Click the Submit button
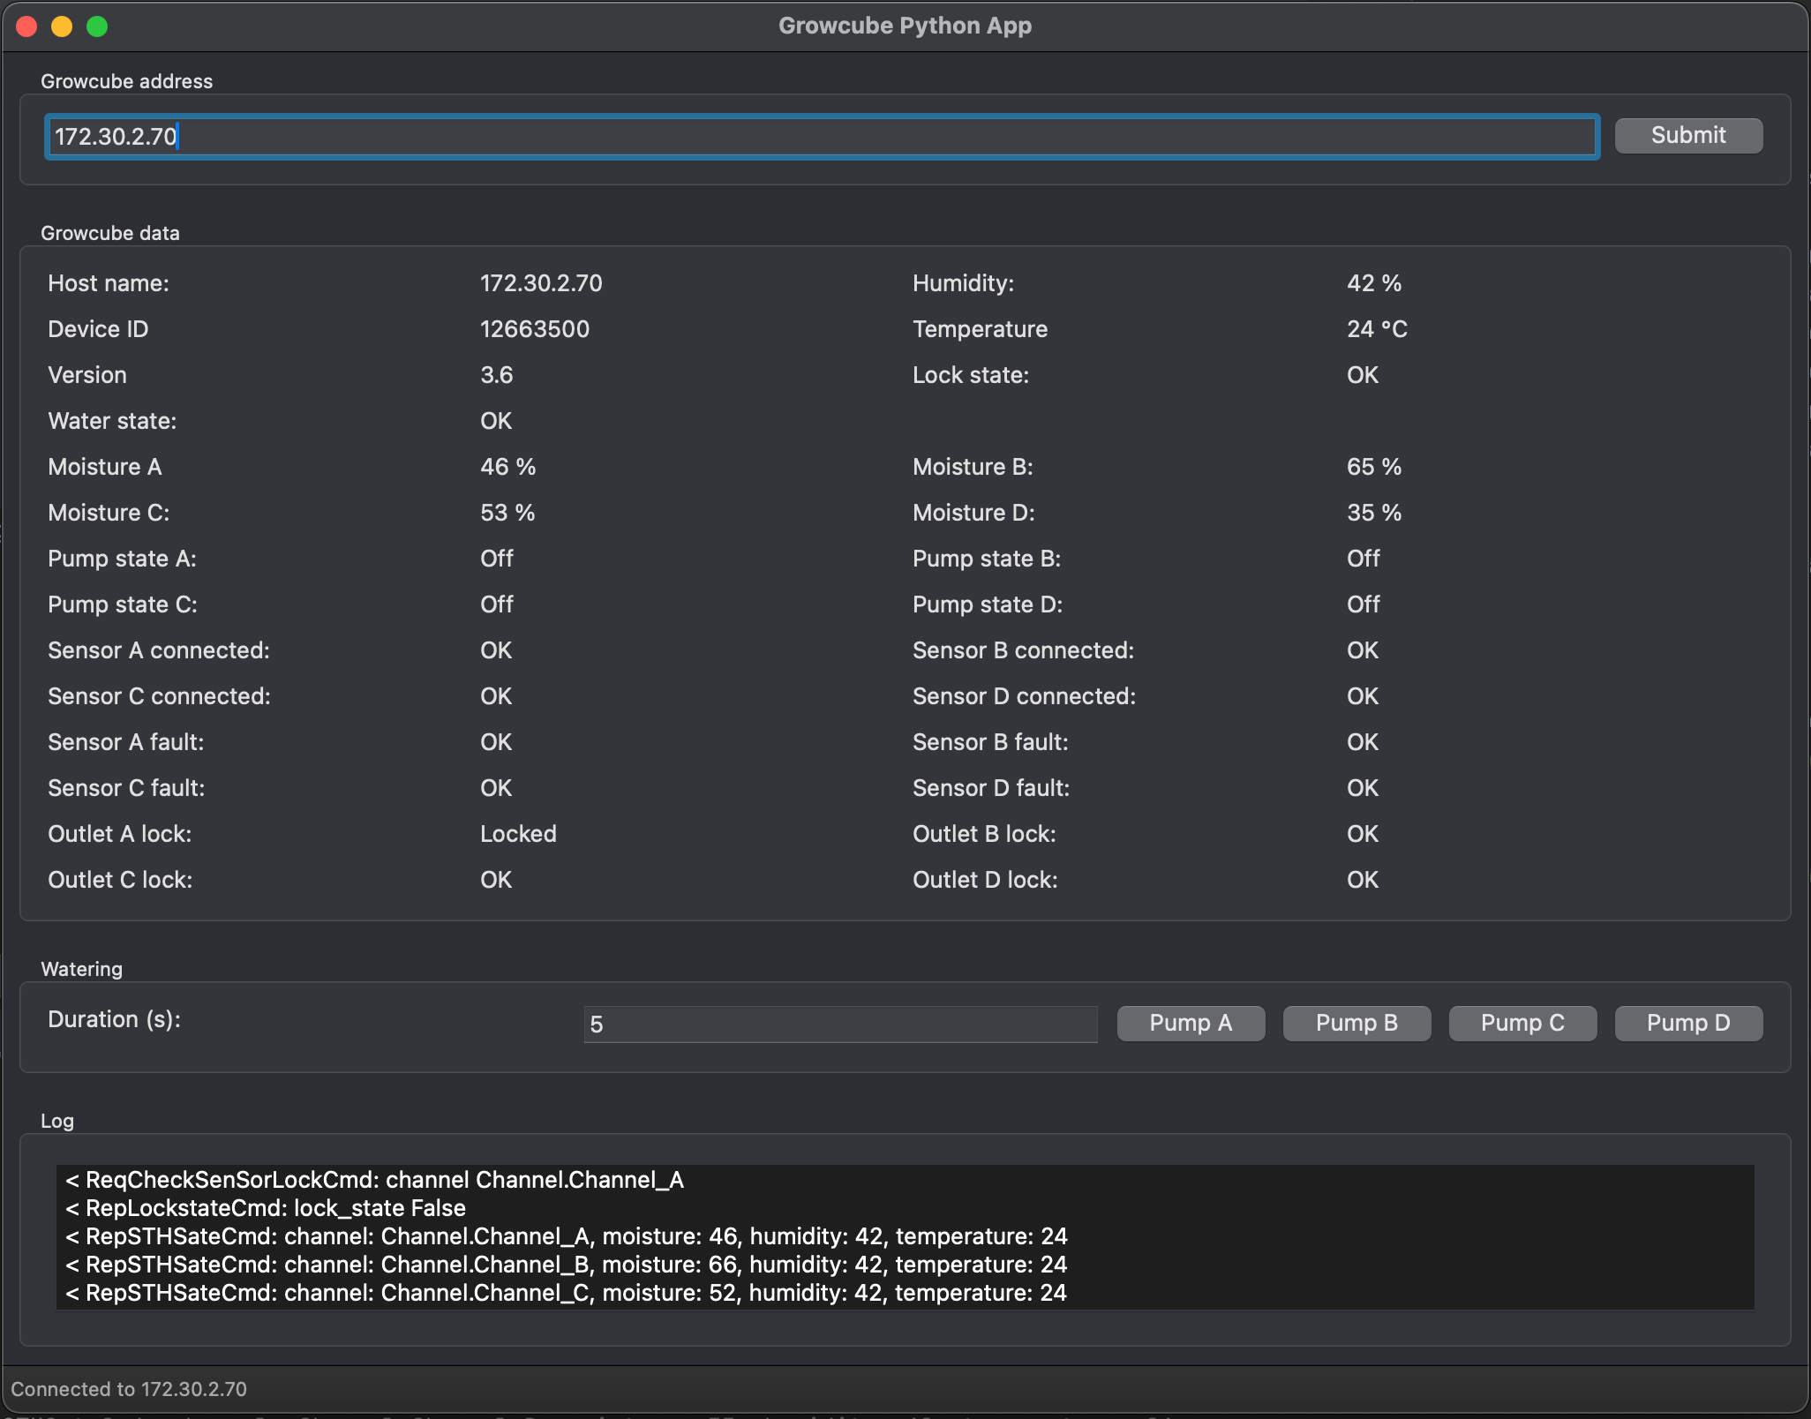The width and height of the screenshot is (1811, 1419). tap(1688, 136)
